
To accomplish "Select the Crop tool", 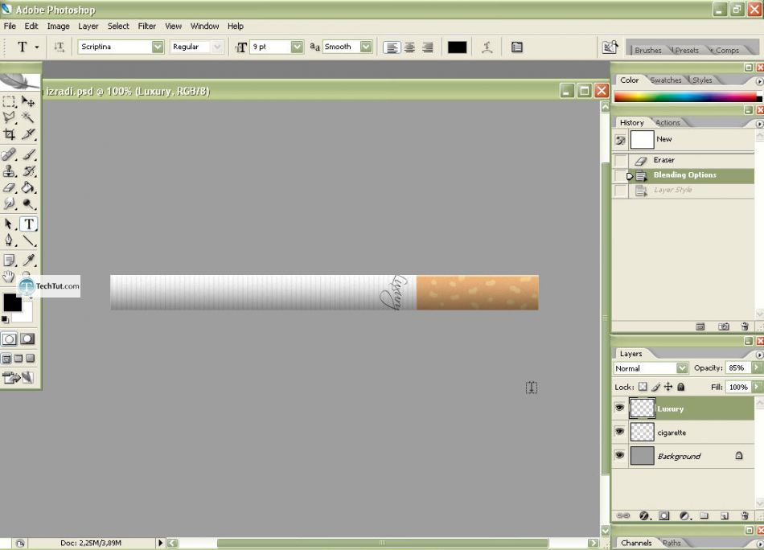I will pyautogui.click(x=10, y=134).
